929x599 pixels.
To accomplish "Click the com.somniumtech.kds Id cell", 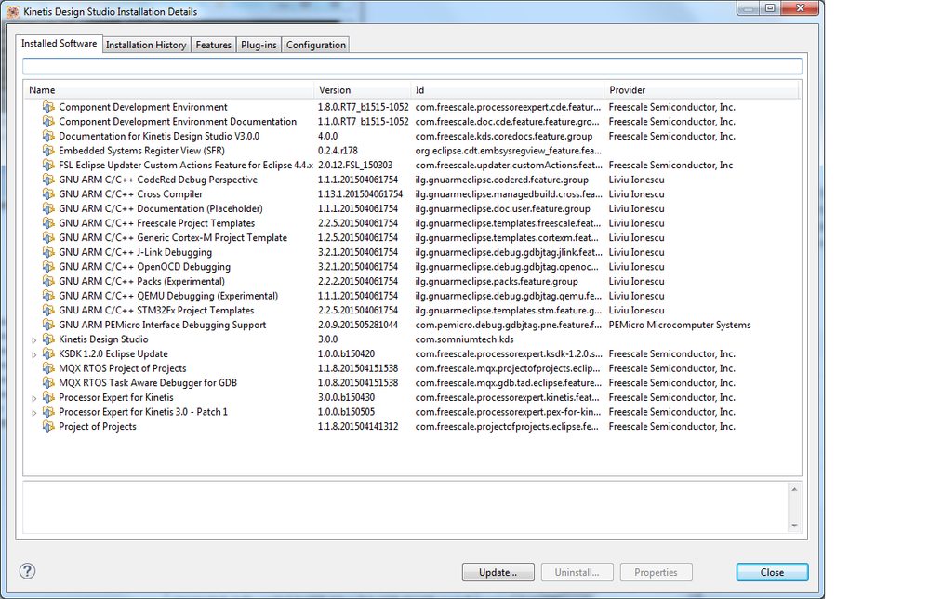I will 465,339.
